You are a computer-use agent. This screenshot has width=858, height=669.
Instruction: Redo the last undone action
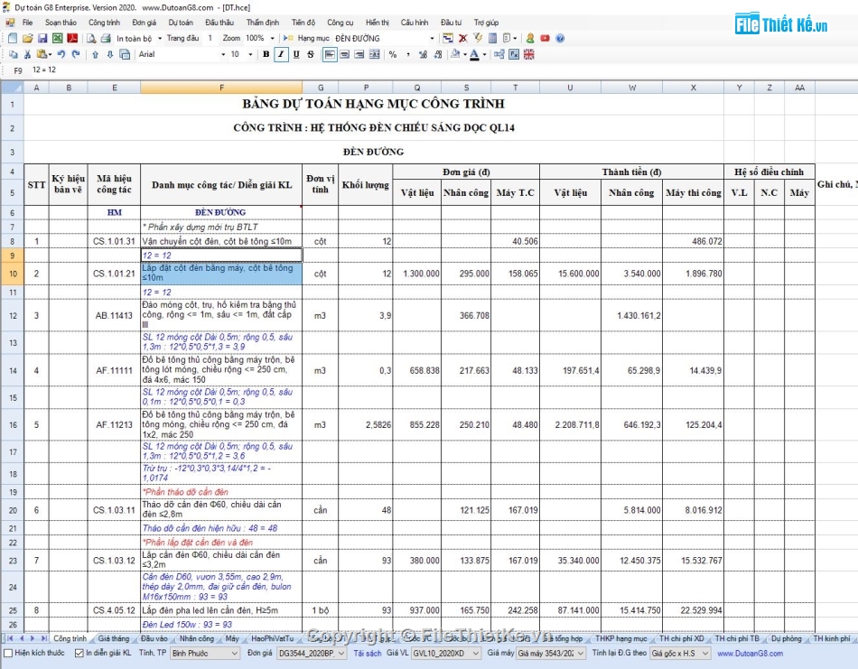coord(76,54)
